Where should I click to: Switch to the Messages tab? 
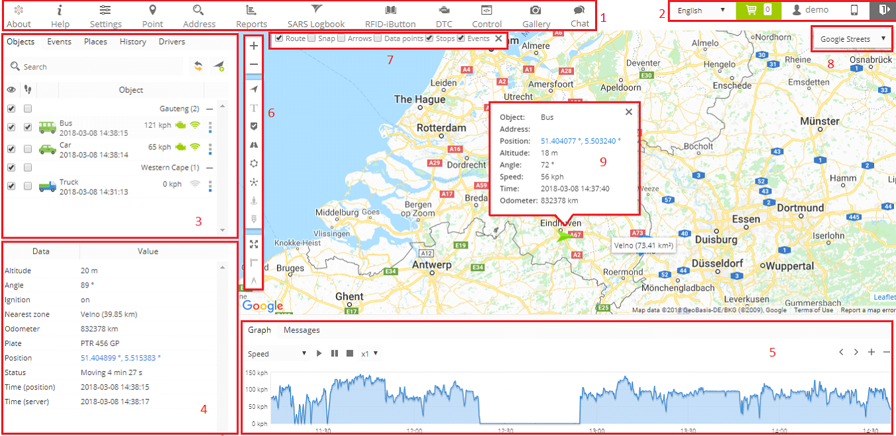[302, 330]
